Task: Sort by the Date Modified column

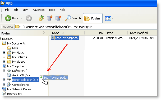Action: (142, 33)
